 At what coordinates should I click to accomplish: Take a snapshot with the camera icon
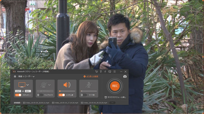(x=125, y=76)
